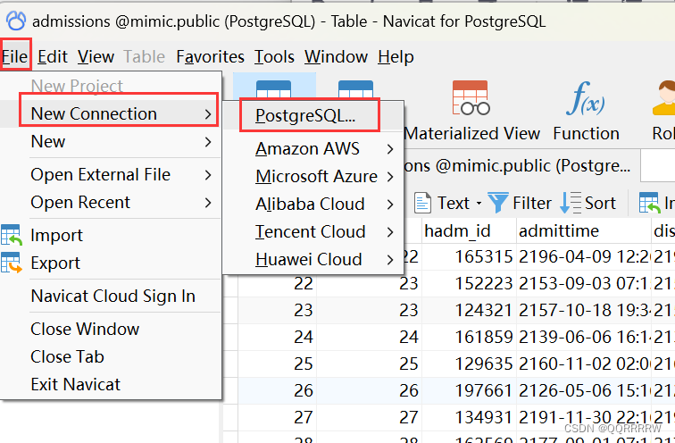Open the Text dropdown arrow
The image size is (675, 443).
(479, 204)
